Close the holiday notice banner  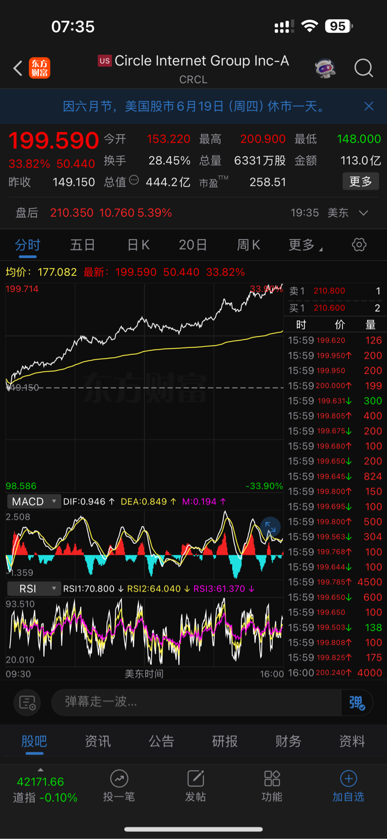[369, 106]
